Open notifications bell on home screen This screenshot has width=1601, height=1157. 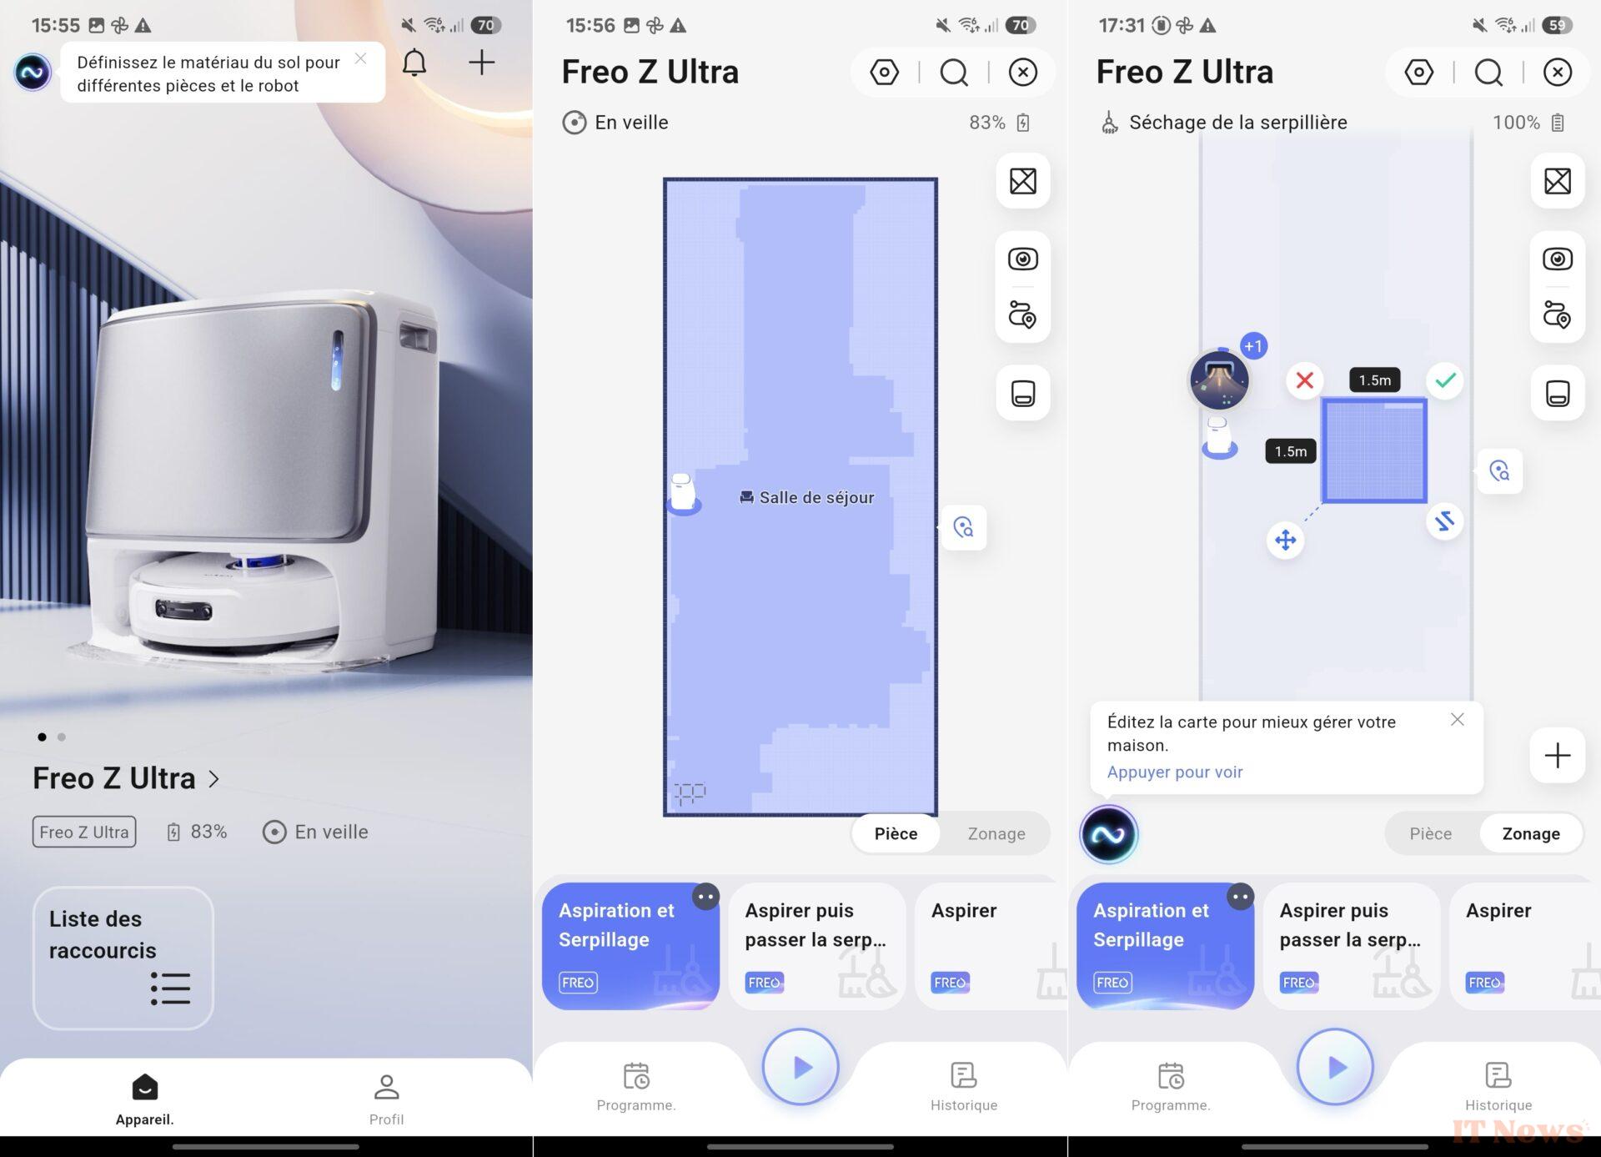(414, 63)
